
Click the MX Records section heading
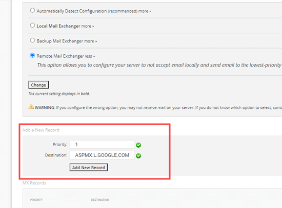[34, 183]
